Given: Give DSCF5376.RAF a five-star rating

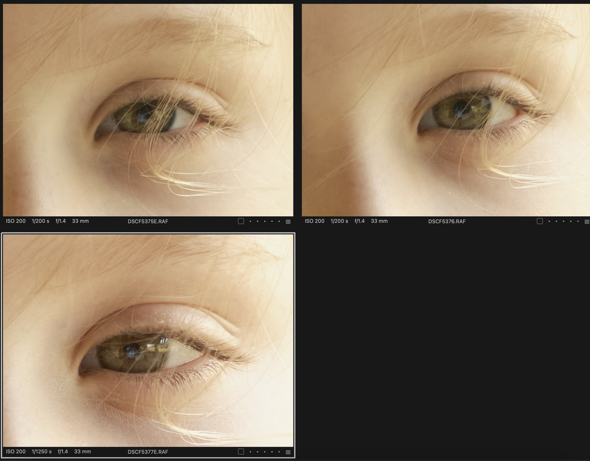Looking at the screenshot, I should (577, 221).
